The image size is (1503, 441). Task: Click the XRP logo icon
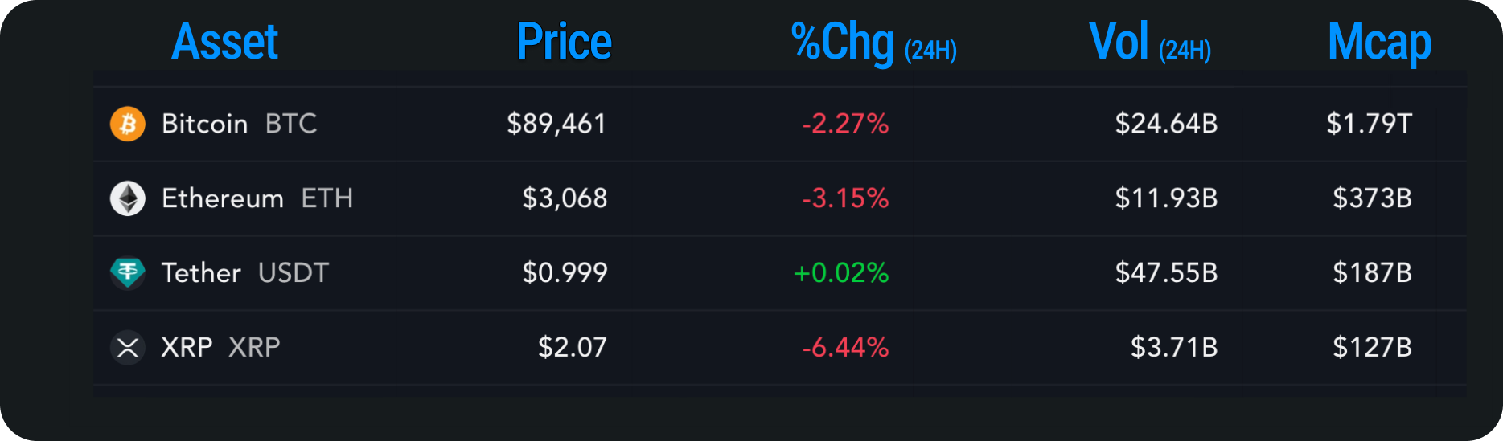click(x=127, y=348)
